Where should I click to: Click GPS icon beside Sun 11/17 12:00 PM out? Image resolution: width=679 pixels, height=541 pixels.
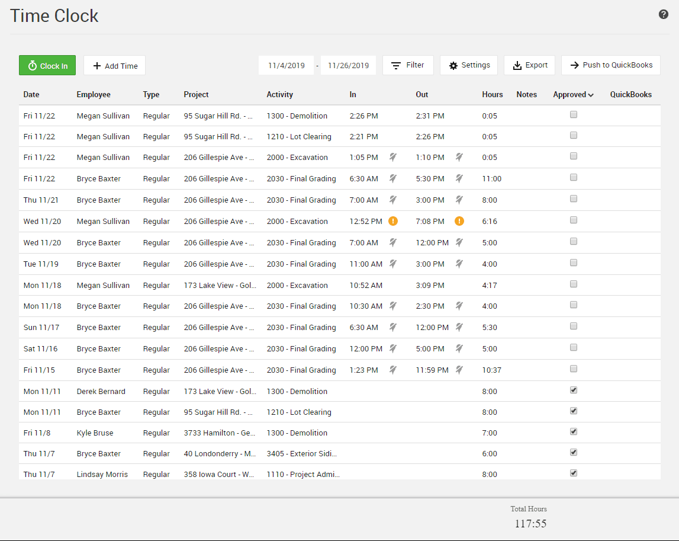(459, 327)
